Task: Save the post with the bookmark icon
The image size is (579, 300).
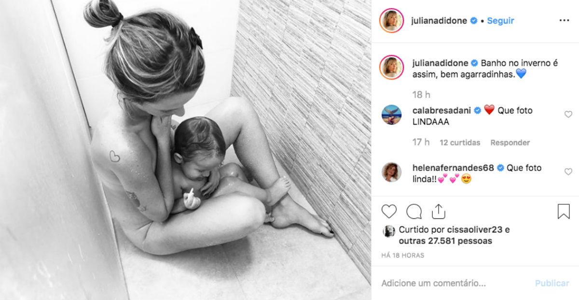Action: 564,212
